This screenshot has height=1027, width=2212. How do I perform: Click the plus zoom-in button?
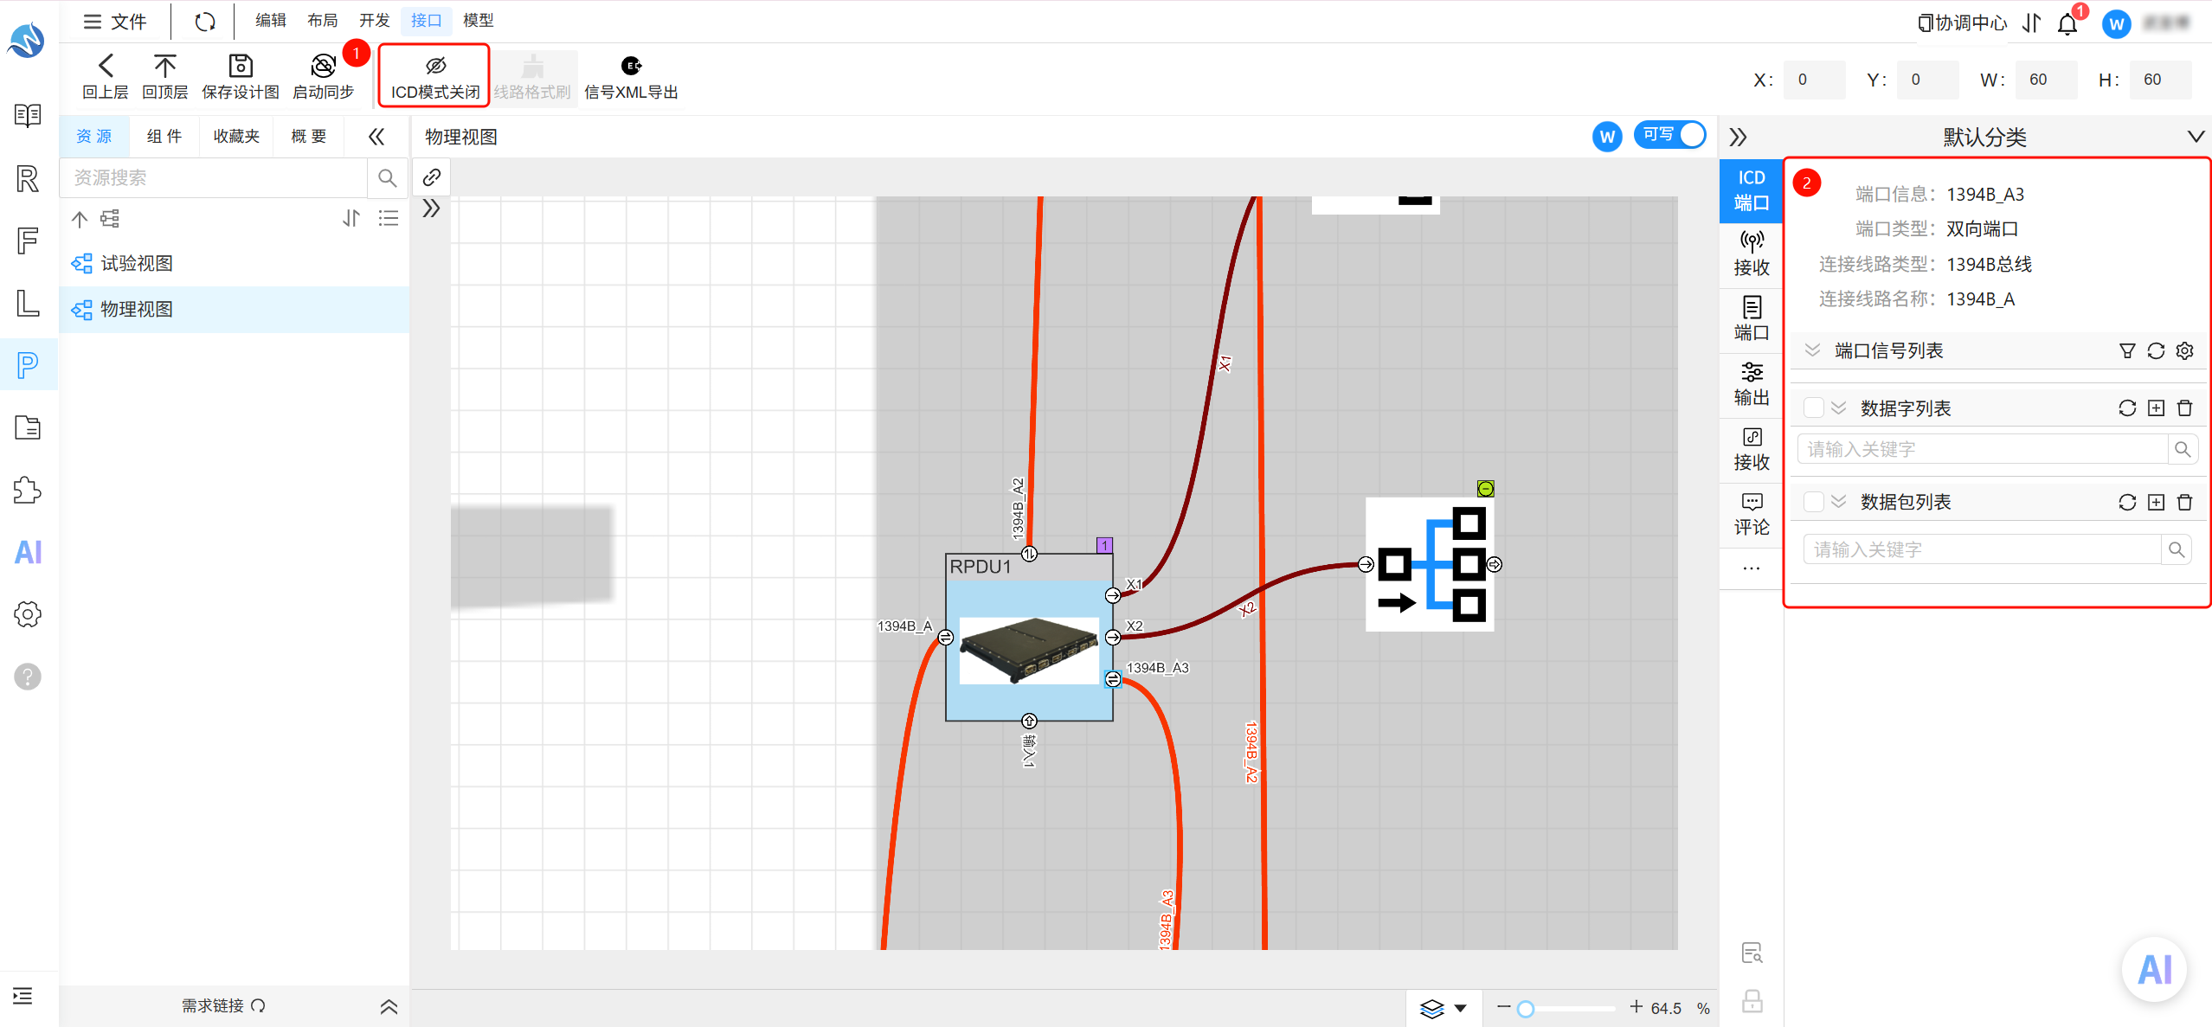point(1636,1007)
